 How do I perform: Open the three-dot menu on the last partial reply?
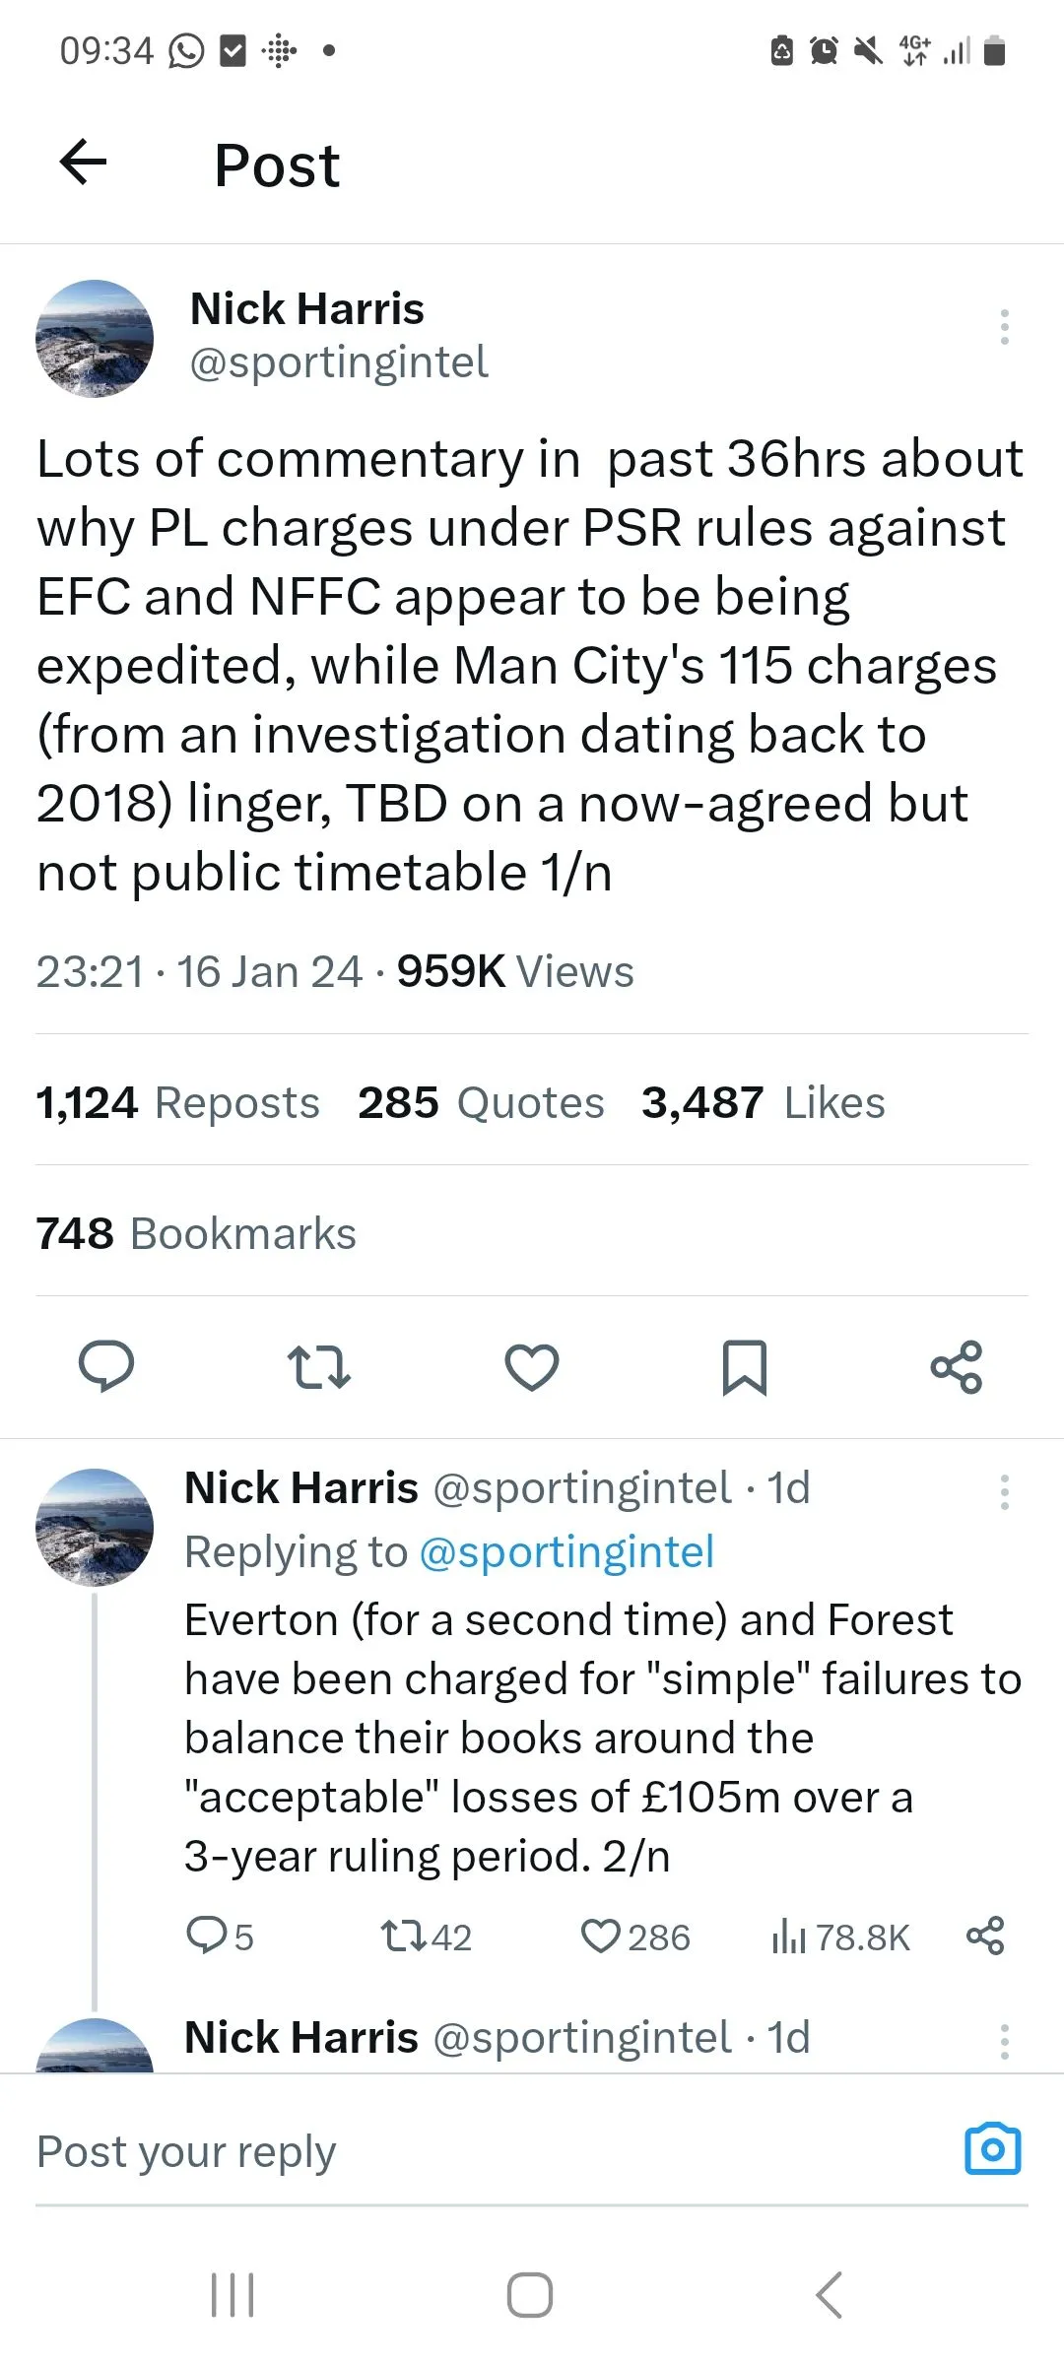coord(1004,2041)
